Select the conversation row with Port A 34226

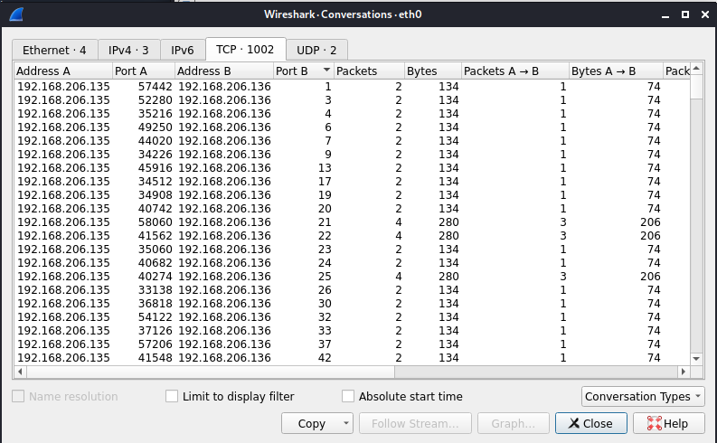click(x=351, y=155)
